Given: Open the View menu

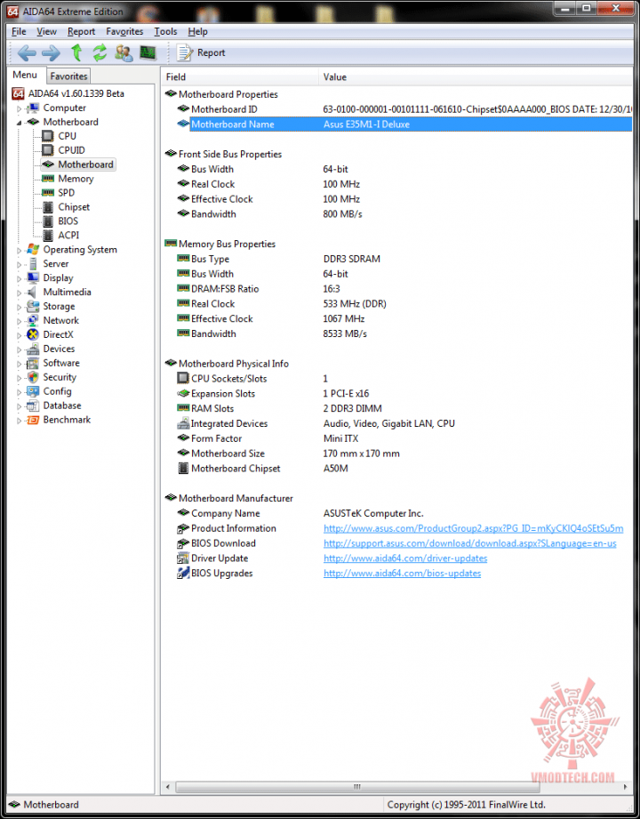Looking at the screenshot, I should coord(46,32).
